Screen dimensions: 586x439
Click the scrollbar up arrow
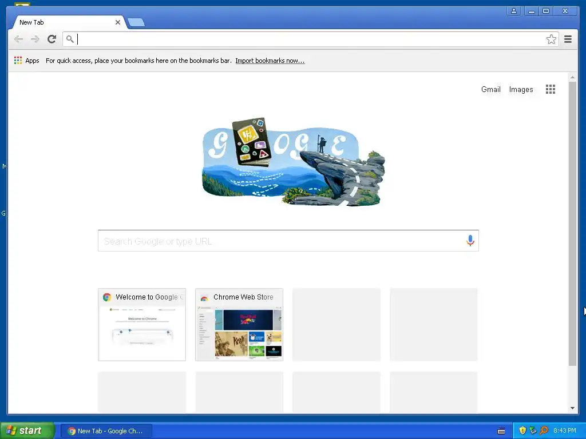click(572, 77)
